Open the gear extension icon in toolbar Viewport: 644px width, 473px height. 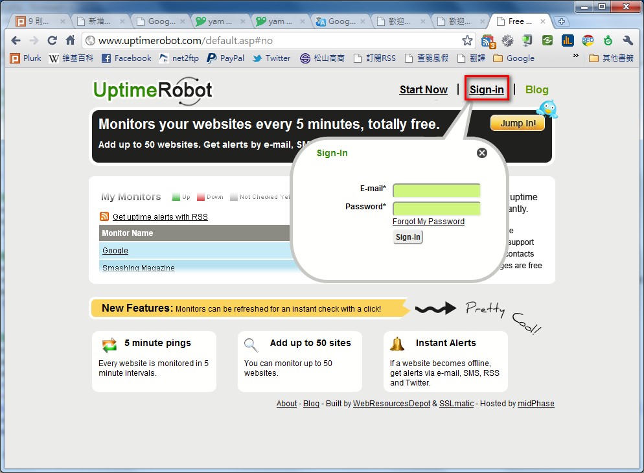pyautogui.click(x=508, y=40)
